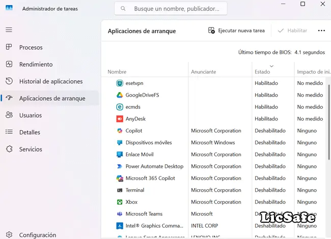Click the Último tiempo de BIOS value
331x239 pixels.
pos(310,52)
